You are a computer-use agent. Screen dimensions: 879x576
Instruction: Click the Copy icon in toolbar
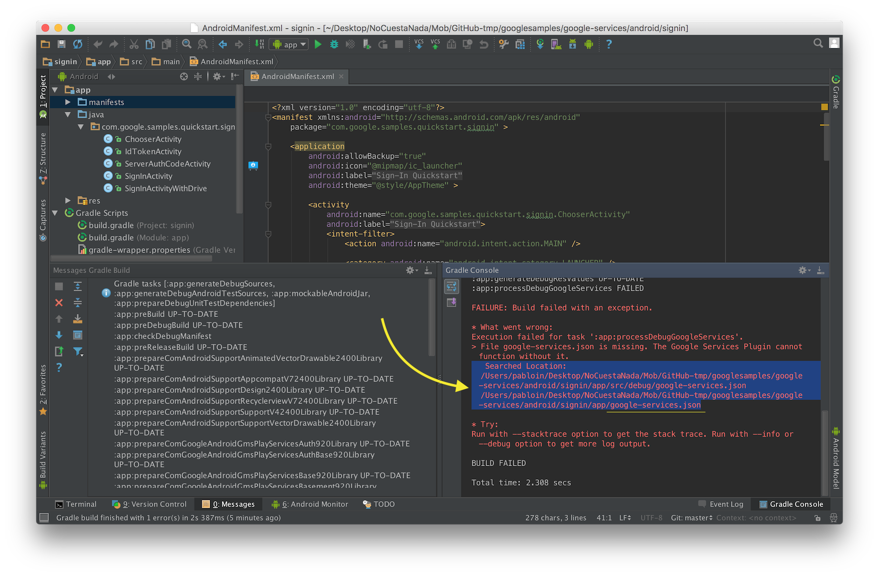[x=150, y=44]
